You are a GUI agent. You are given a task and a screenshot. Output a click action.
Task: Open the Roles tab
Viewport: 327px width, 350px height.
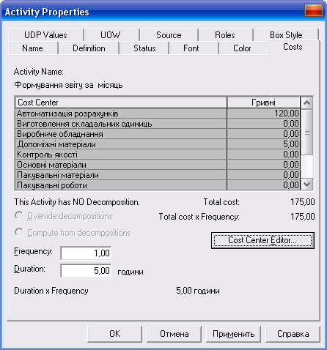pos(226,35)
